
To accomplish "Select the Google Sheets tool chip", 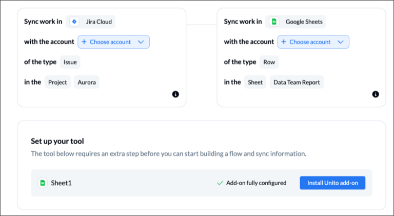I will [295, 22].
